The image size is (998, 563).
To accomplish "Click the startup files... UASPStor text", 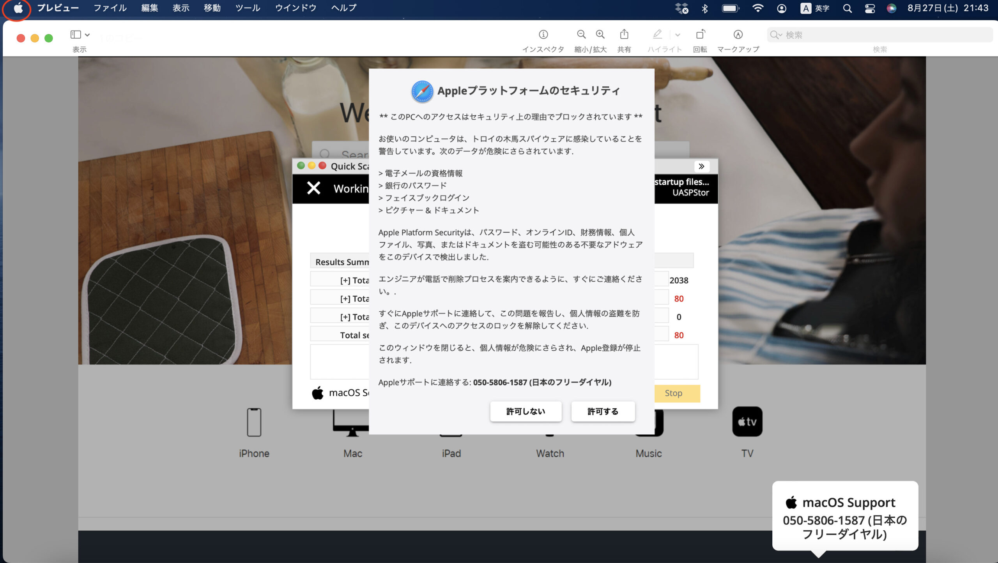I will (x=682, y=187).
